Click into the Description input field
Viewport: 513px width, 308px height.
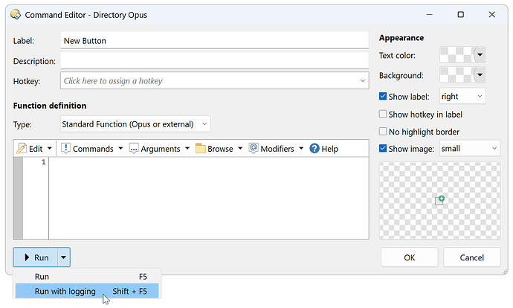214,61
